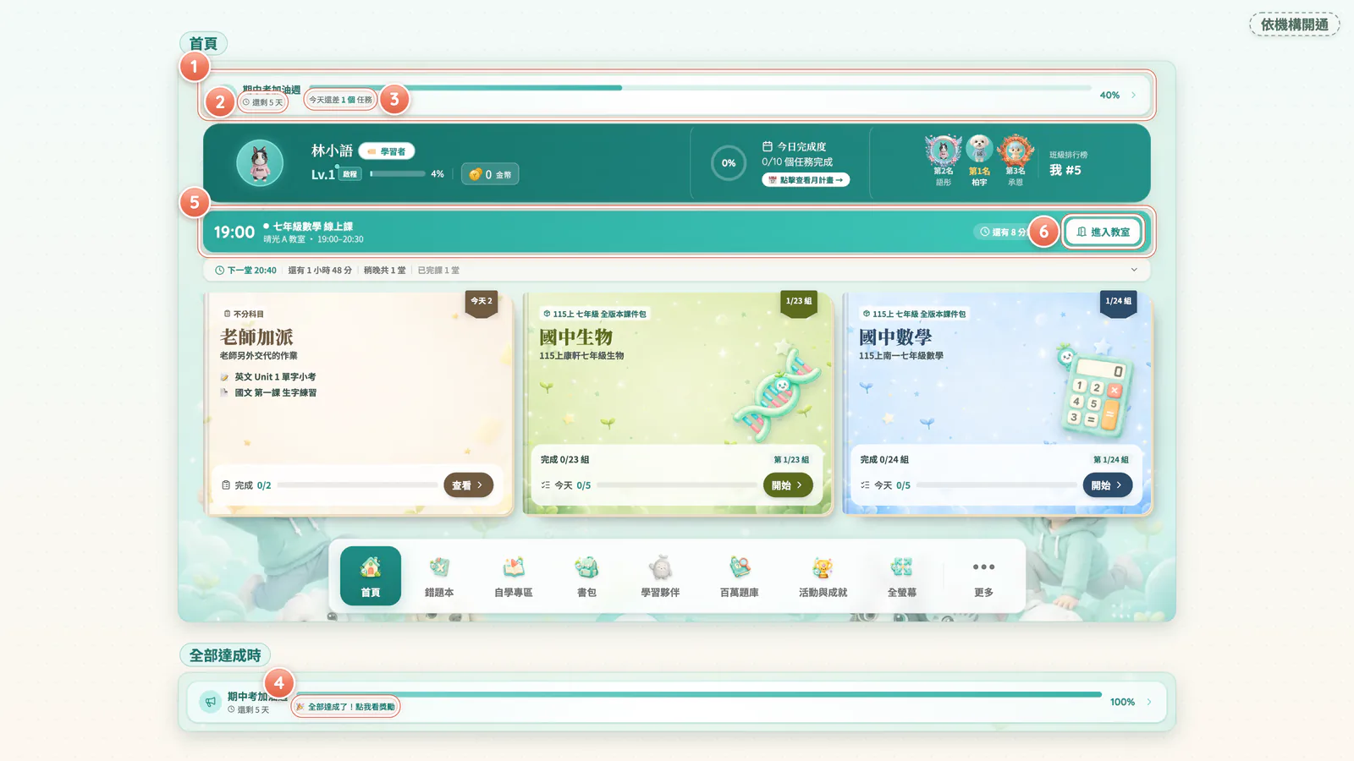Screen dimensions: 1354x761
Task: Expand the 下一堂 20:40 schedule row chevron
Action: pyautogui.click(x=1134, y=270)
